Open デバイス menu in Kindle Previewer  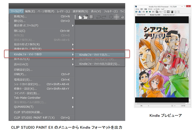pos(150,9)
